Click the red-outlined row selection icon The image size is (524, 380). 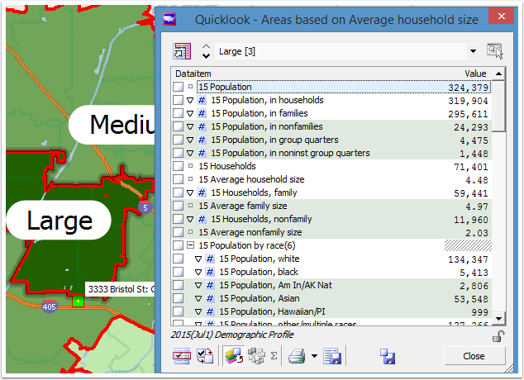click(x=182, y=357)
